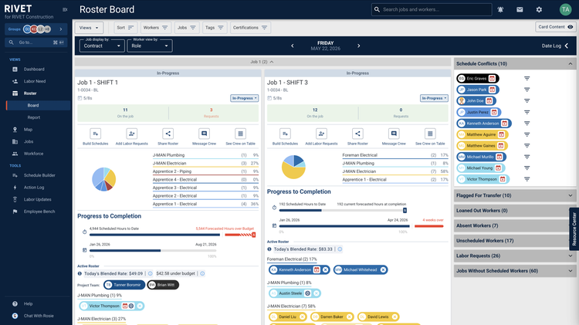Image resolution: width=579 pixels, height=325 pixels.
Task: Open Labor Need in sidebar
Action: point(35,81)
